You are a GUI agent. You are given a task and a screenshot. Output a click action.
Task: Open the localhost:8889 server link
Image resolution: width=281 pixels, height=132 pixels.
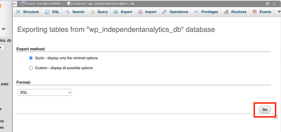click(42, 4)
